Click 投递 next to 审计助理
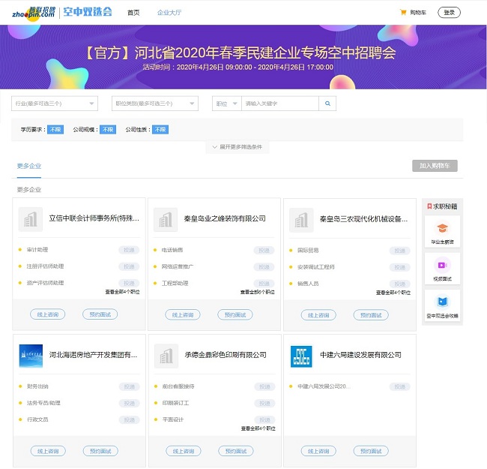Viewport: 487px width, 469px height. [129, 250]
